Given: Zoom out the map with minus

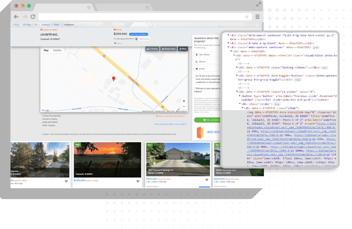Looking at the screenshot, I should (184, 106).
